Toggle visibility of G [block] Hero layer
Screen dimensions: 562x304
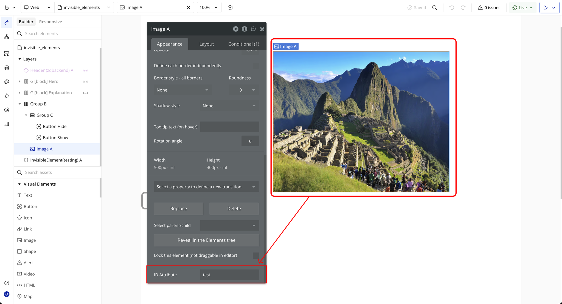[85, 82]
